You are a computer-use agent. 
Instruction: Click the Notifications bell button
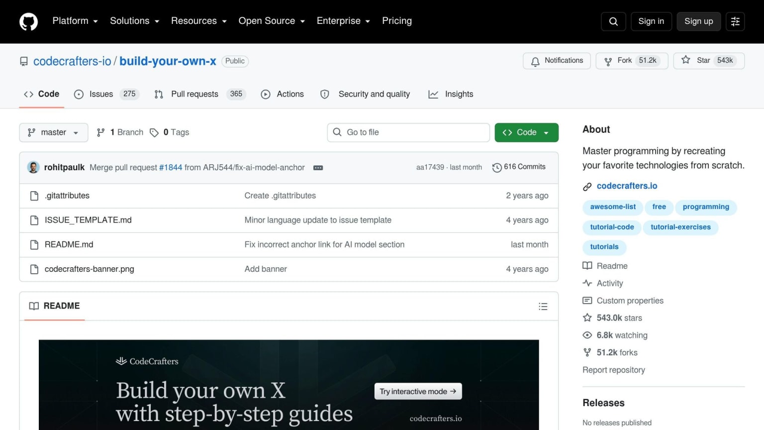[557, 61]
